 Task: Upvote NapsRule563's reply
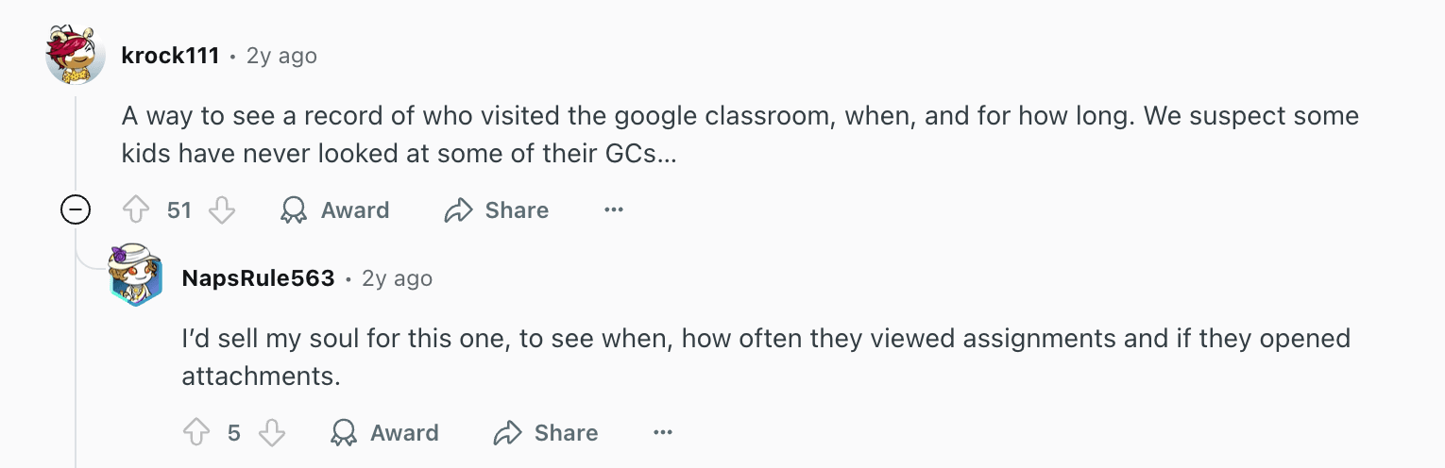196,433
